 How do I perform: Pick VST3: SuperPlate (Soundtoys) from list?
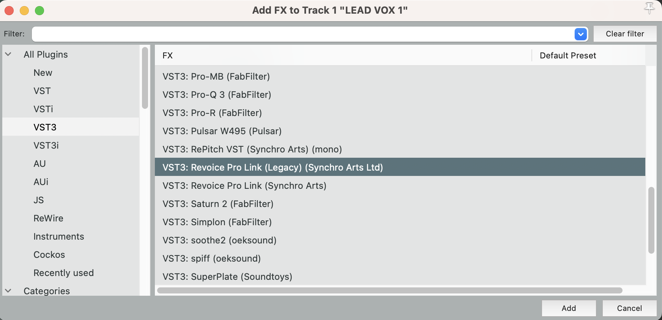[x=227, y=277]
